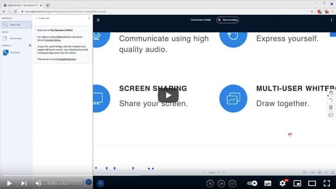Screen dimensions: 336x189
Task: Go back in the browser
Action: click(4, 12)
